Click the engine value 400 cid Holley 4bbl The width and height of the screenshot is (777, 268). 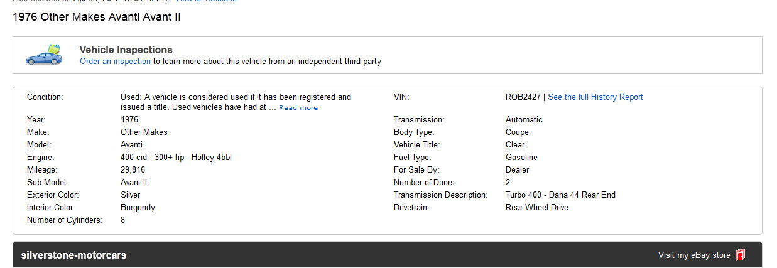(176, 158)
